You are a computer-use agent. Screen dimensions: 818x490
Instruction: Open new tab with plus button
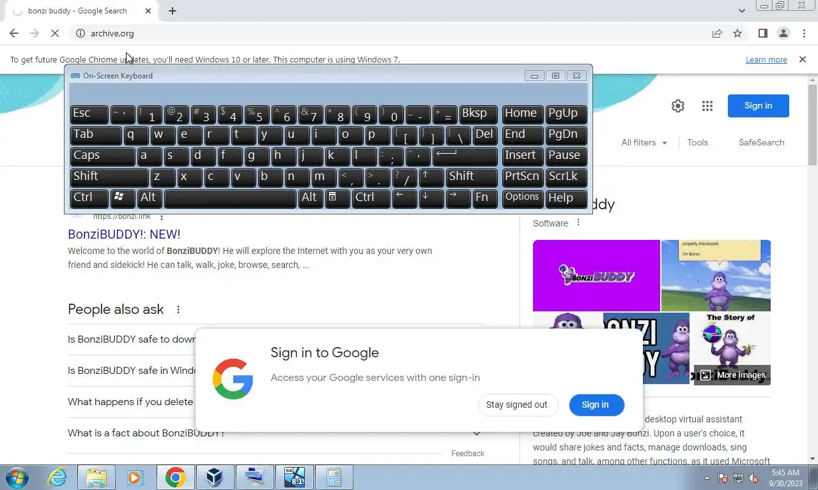tap(173, 11)
